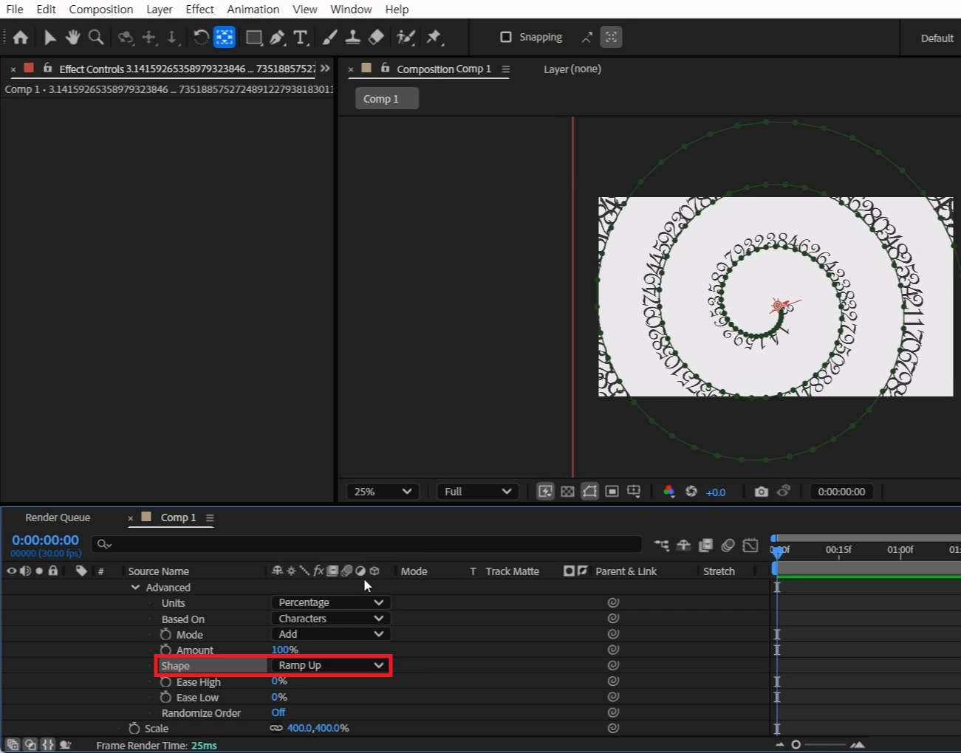
Task: Collapse the Advanced property group
Action: click(x=135, y=587)
